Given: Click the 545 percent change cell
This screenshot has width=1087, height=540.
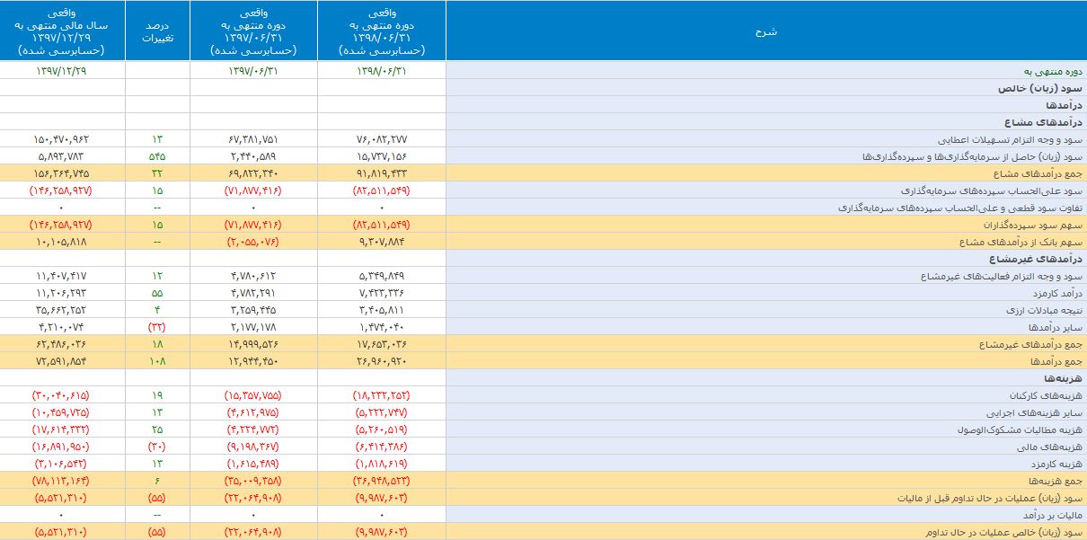Looking at the screenshot, I should click(157, 156).
